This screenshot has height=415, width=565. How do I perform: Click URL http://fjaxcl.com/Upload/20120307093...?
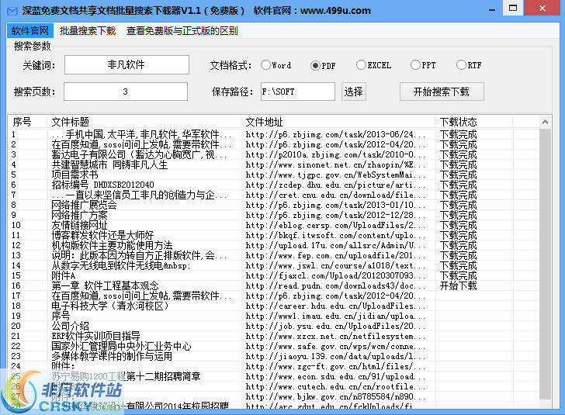coord(335,276)
